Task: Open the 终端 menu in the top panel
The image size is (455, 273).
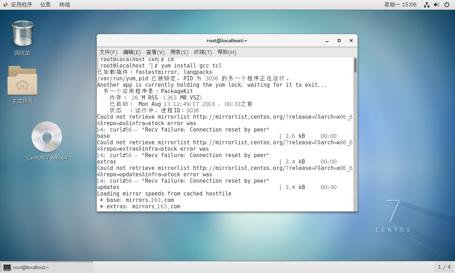Action: pyautogui.click(x=64, y=5)
